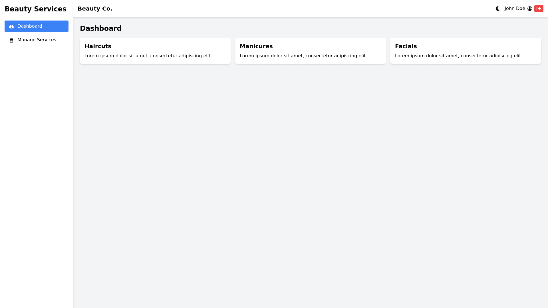The height and width of the screenshot is (308, 548).
Task: Click the Manage Services clipboard icon
Action: coord(11,40)
